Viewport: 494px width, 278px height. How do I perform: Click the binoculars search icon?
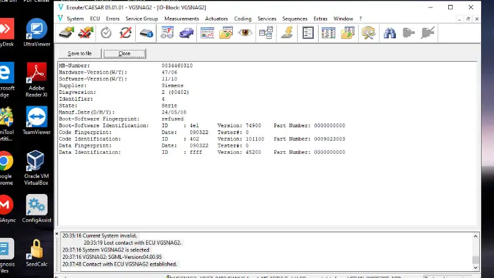point(390,33)
